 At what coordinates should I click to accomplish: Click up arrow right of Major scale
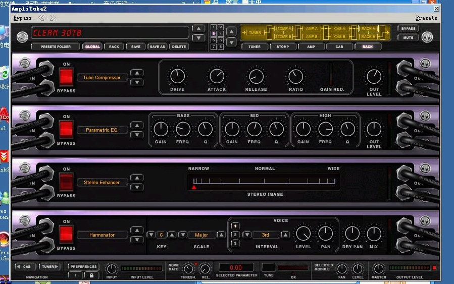pyautogui.click(x=221, y=235)
